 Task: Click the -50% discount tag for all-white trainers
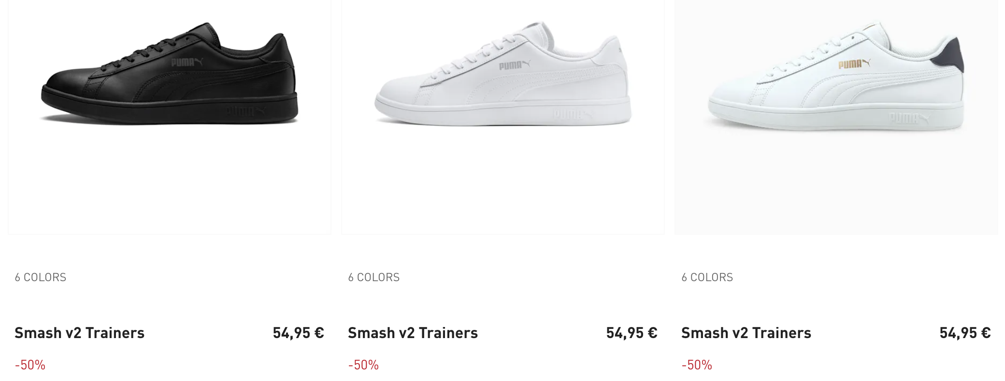[x=363, y=365]
